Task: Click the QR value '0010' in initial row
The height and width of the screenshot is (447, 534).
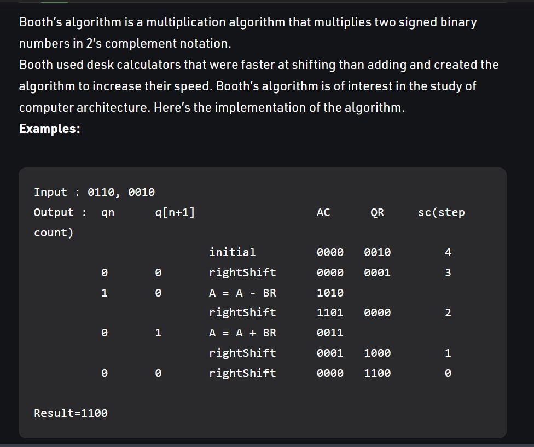Action: point(378,252)
